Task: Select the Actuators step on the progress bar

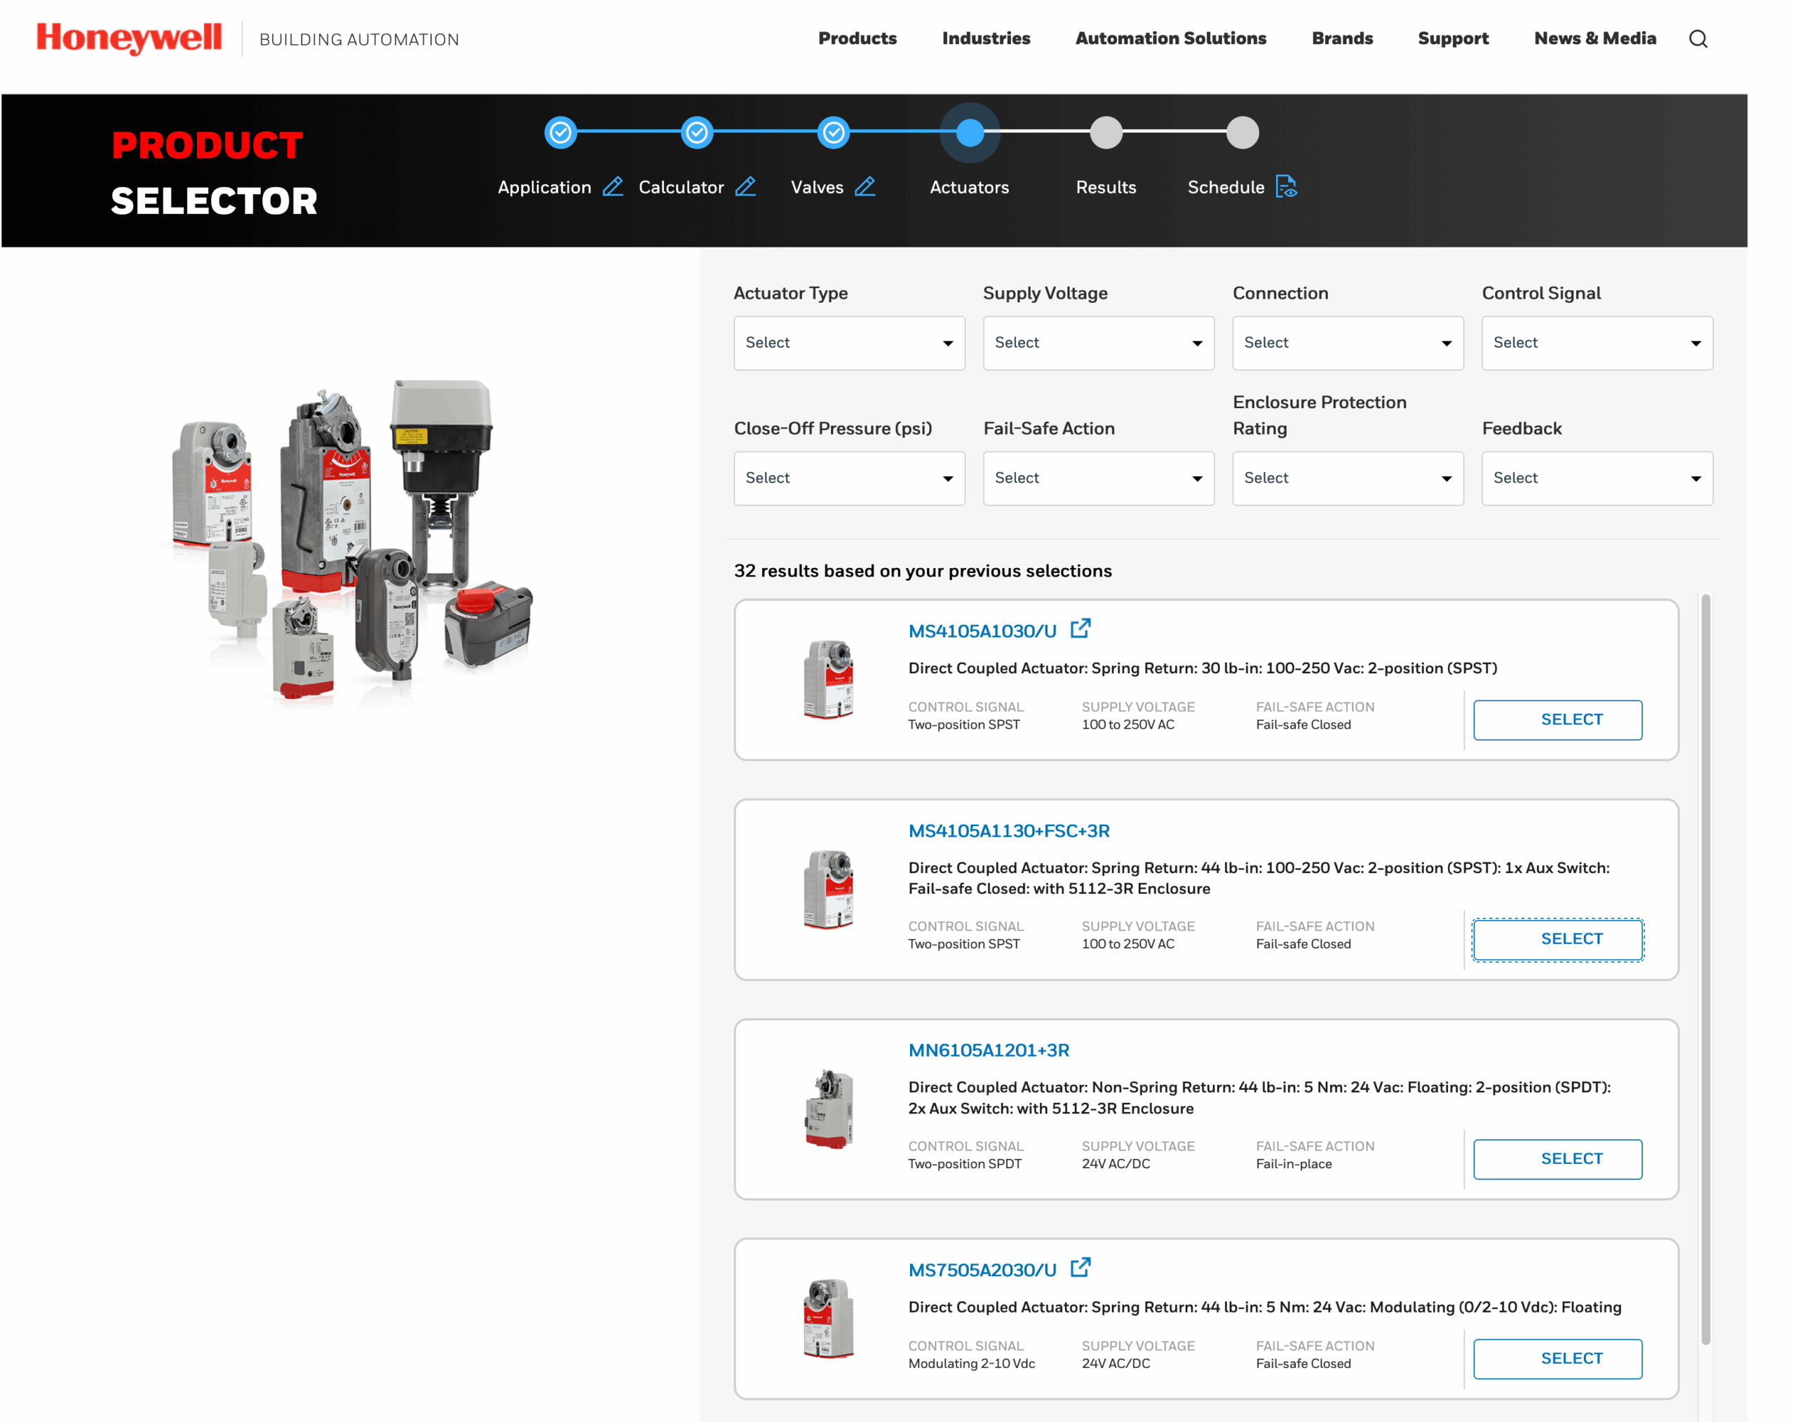Action: (969, 132)
